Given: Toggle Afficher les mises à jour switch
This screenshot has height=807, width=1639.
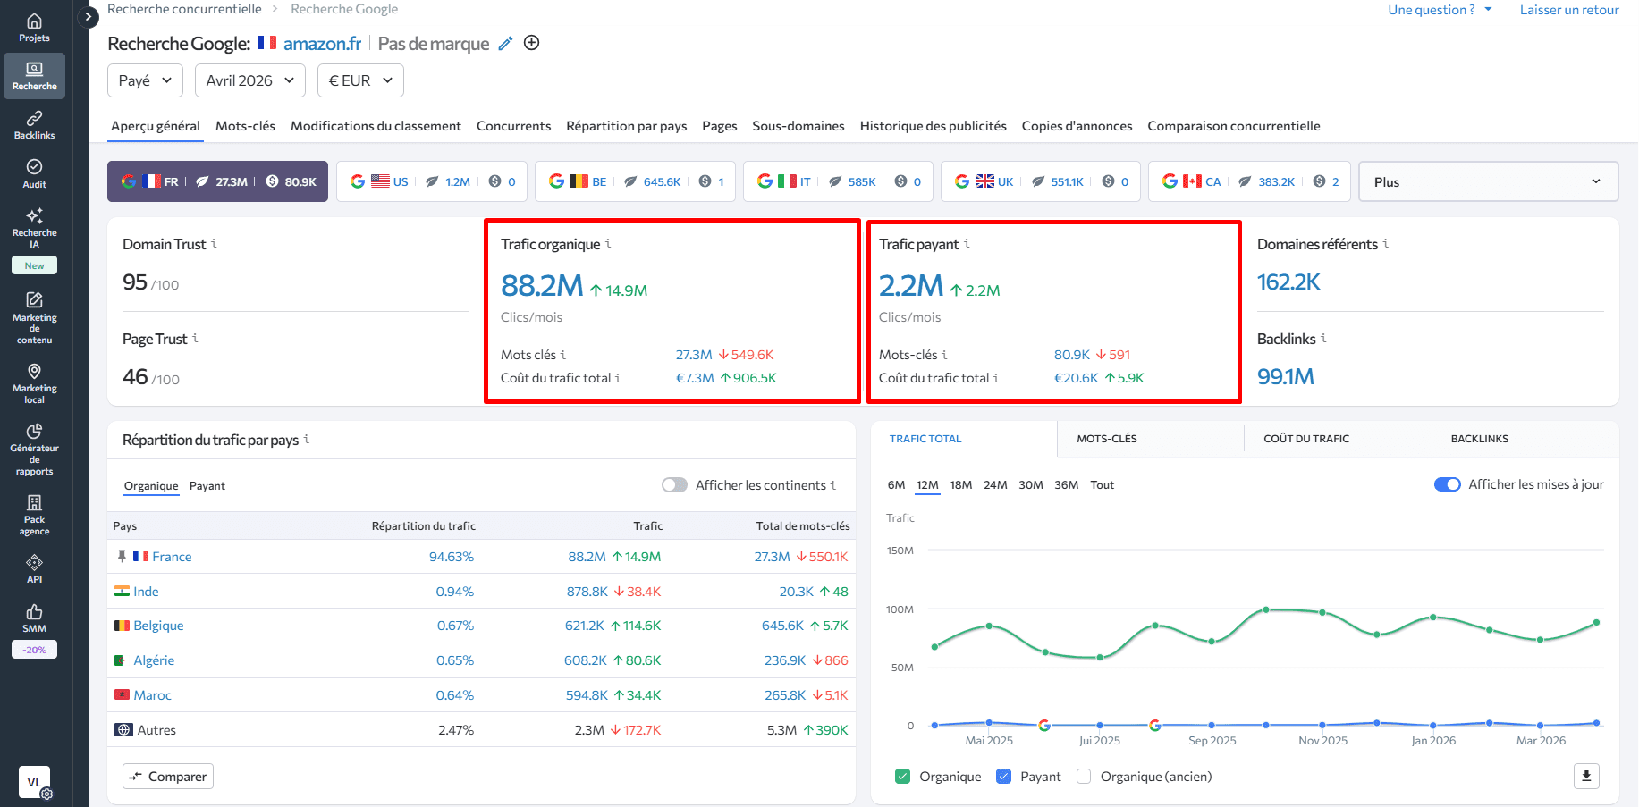Looking at the screenshot, I should coord(1447,484).
